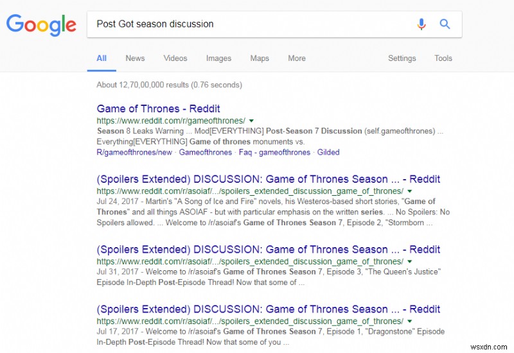Open the search Tools options
Image resolution: width=514 pixels, height=353 pixels.
(443, 58)
